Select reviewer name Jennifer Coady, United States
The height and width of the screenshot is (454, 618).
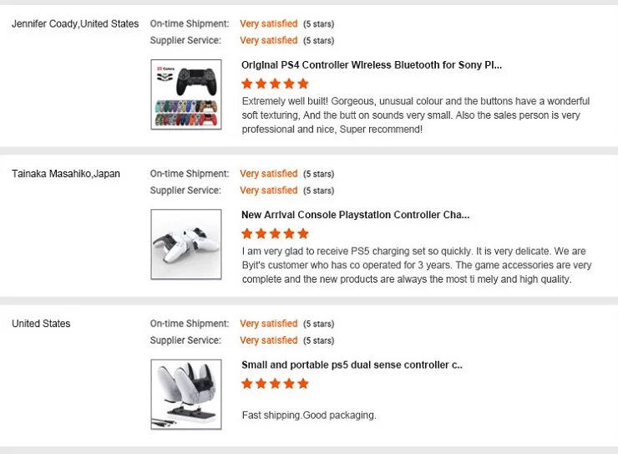(x=75, y=23)
